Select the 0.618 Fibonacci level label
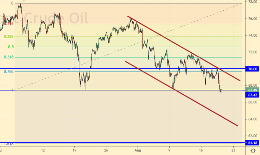This screenshot has width=260, height=155. 8,57
